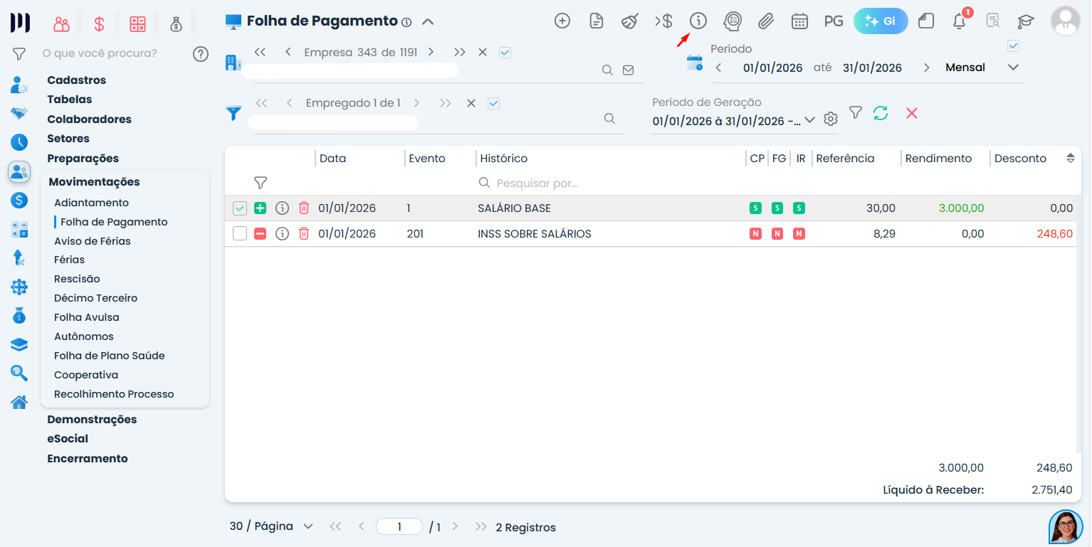Select the dollar sign icon in the sidebar
Screen dimensions: 1092x547
(x=19, y=200)
